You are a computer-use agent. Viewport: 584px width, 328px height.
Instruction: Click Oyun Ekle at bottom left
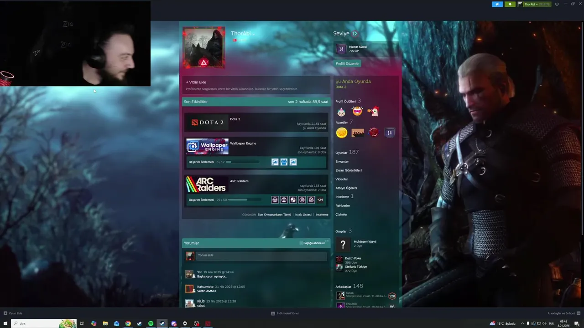click(13, 313)
